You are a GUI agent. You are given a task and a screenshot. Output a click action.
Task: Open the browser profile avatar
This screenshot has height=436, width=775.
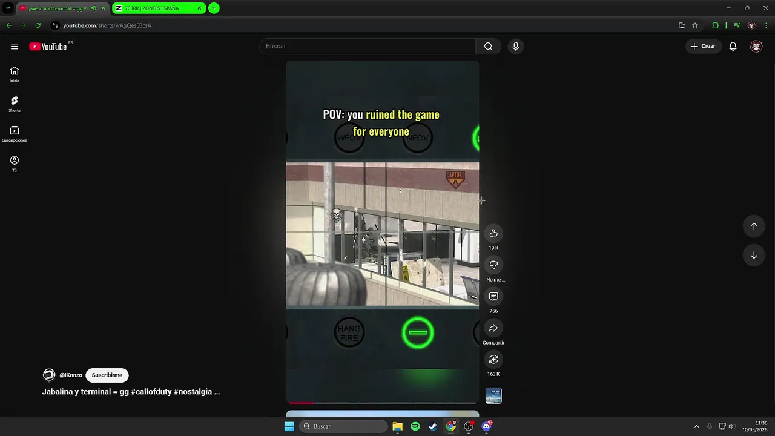tap(751, 25)
